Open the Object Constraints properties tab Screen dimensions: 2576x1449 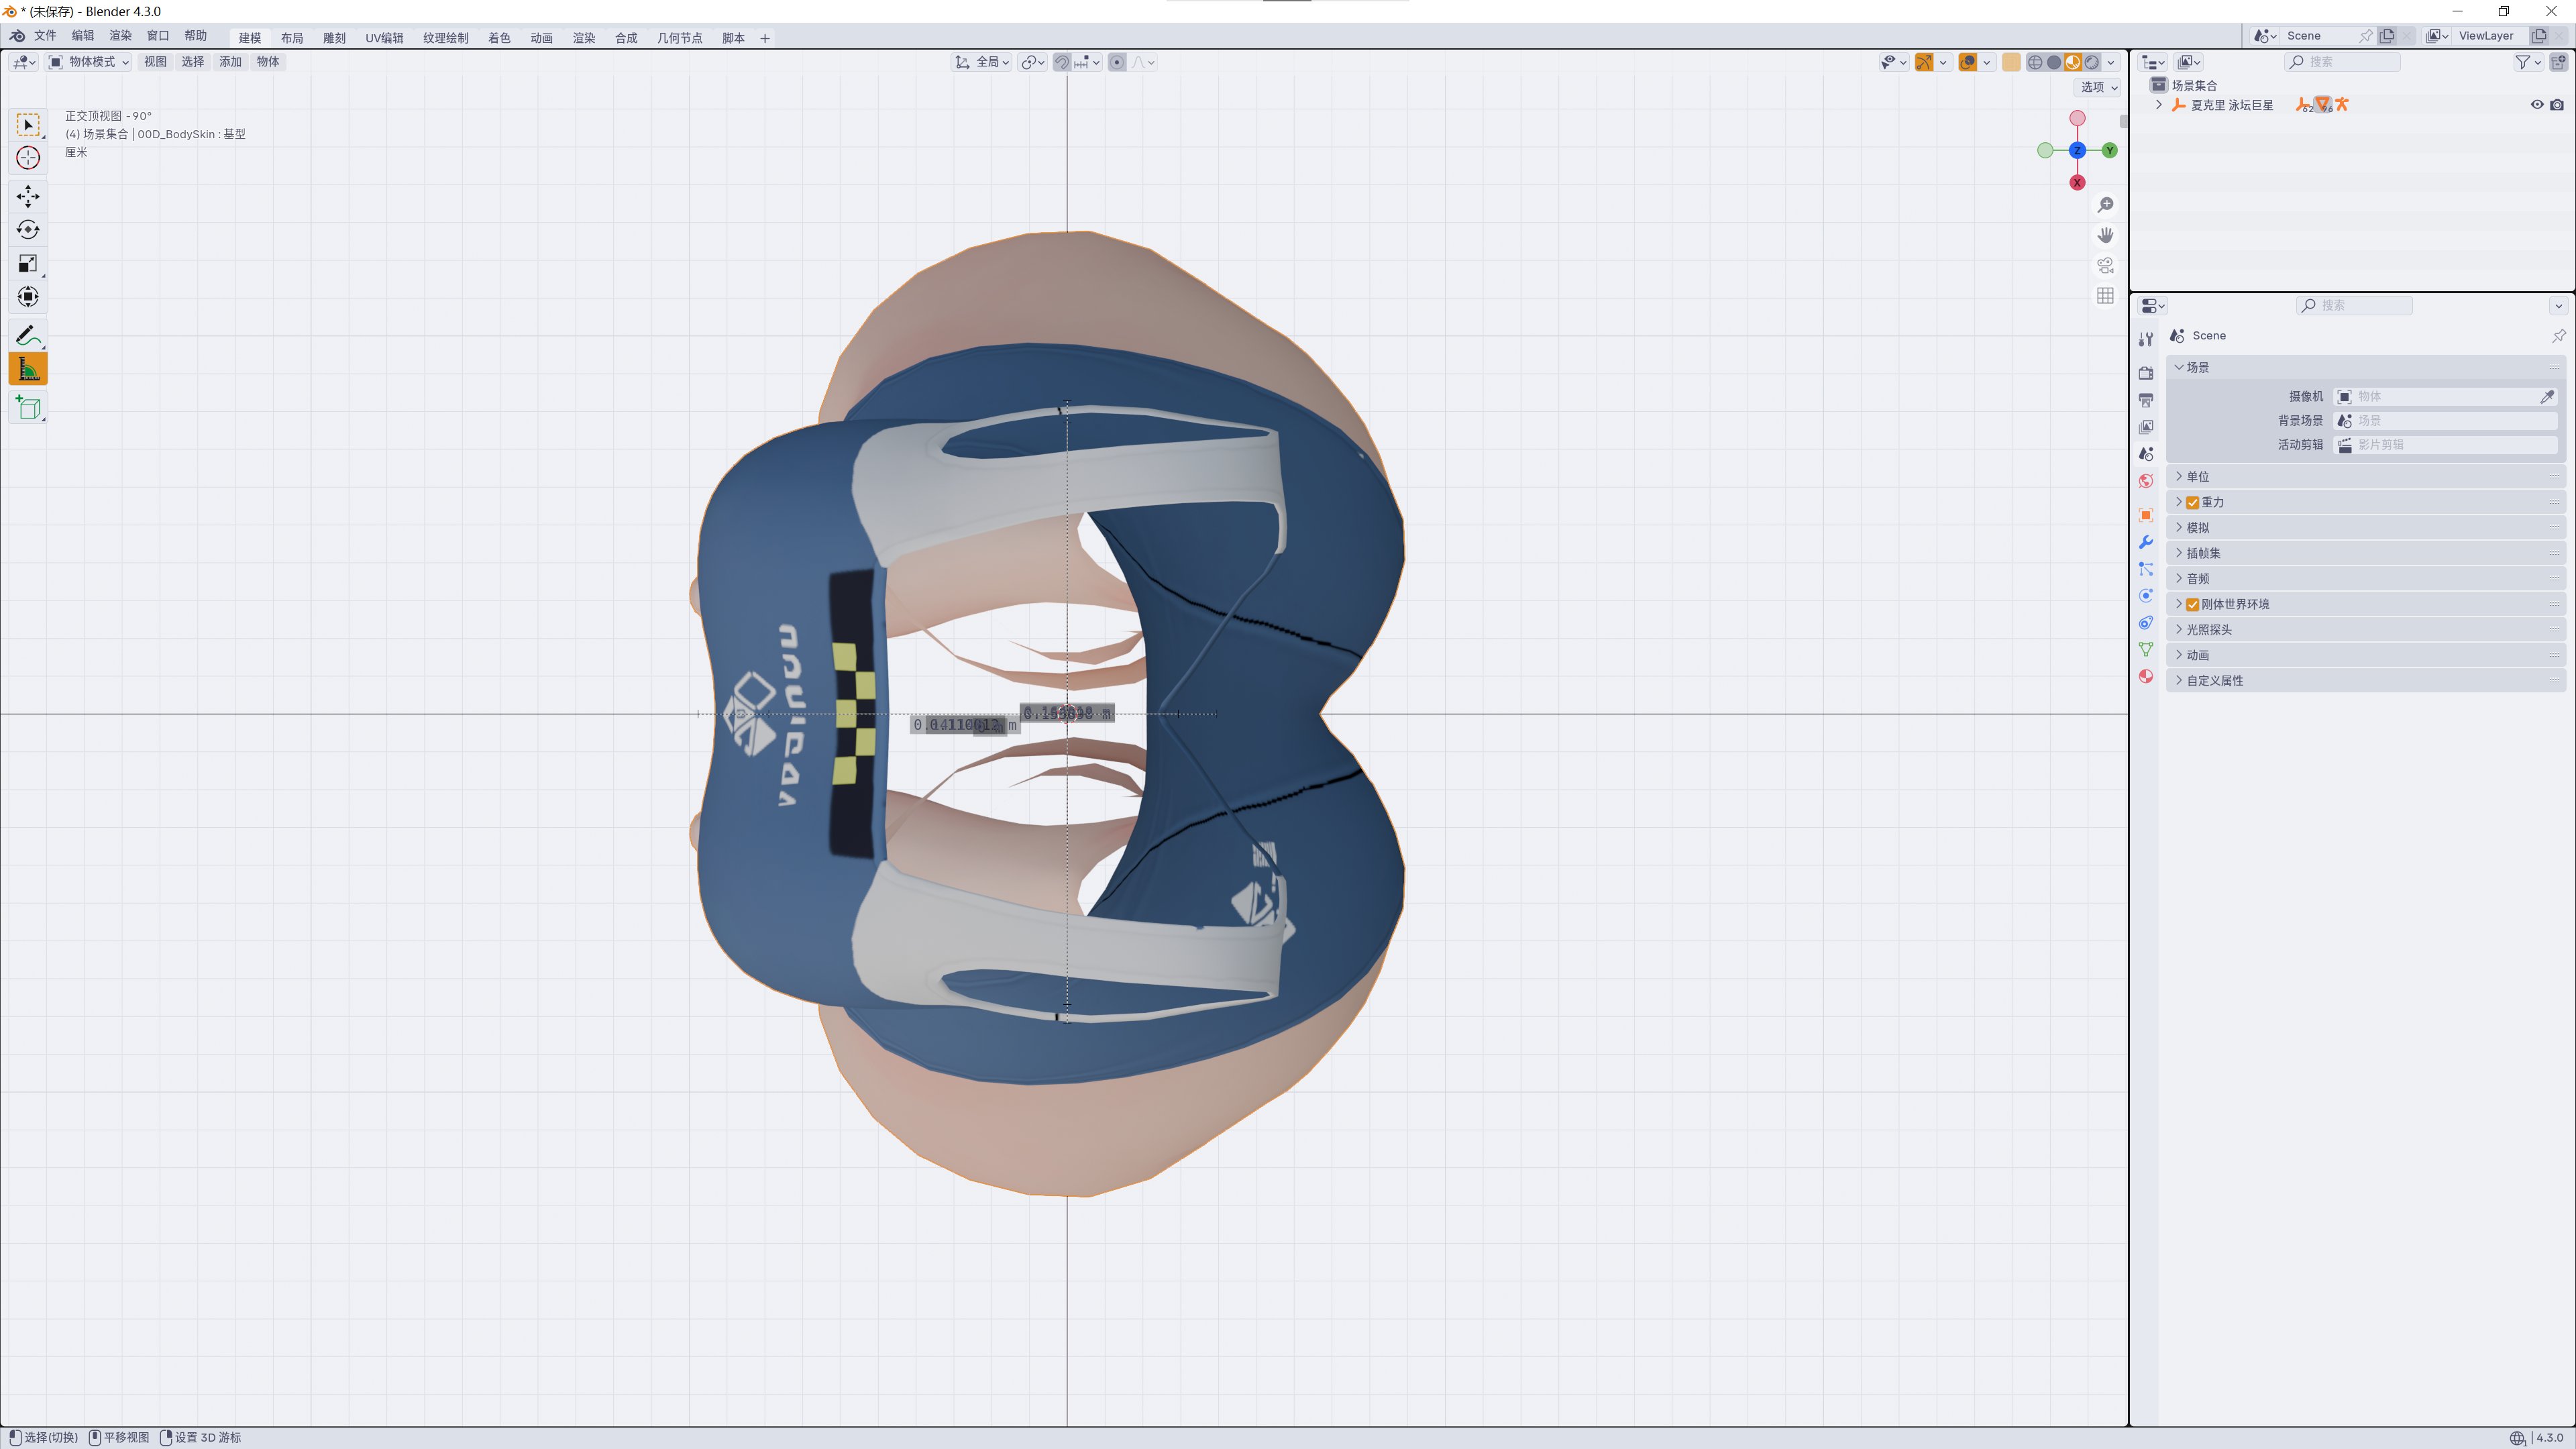[2146, 623]
